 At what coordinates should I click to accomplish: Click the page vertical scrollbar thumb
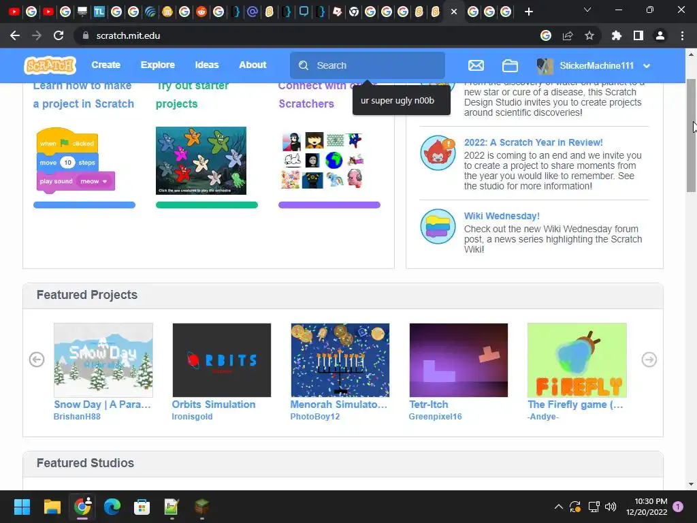[691, 136]
